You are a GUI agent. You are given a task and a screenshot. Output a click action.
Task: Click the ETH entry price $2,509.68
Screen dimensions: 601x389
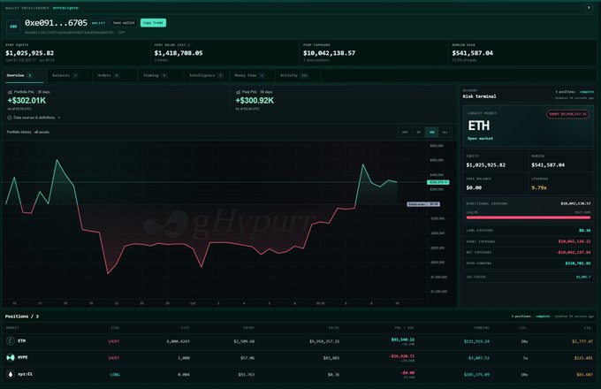tap(244, 341)
